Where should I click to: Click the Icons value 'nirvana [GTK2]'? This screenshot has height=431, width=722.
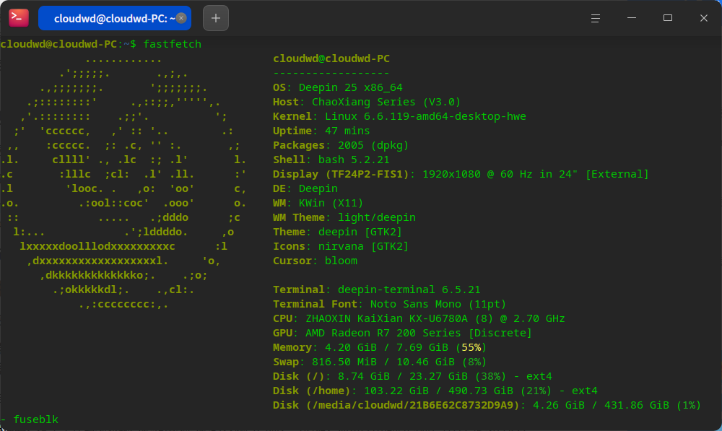pos(363,246)
